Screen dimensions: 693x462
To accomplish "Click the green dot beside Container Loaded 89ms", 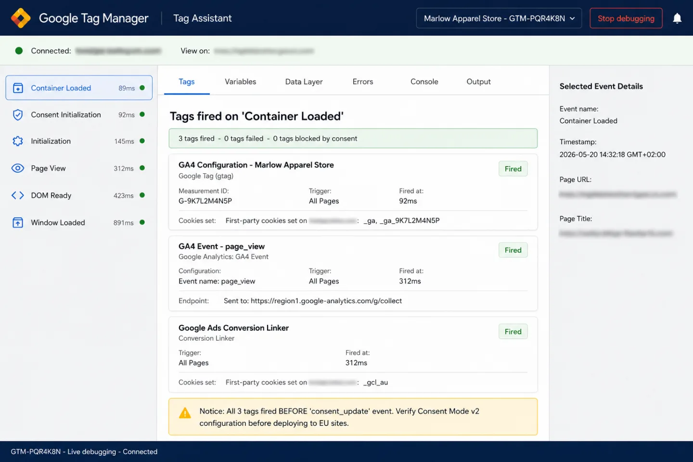I will coord(142,88).
